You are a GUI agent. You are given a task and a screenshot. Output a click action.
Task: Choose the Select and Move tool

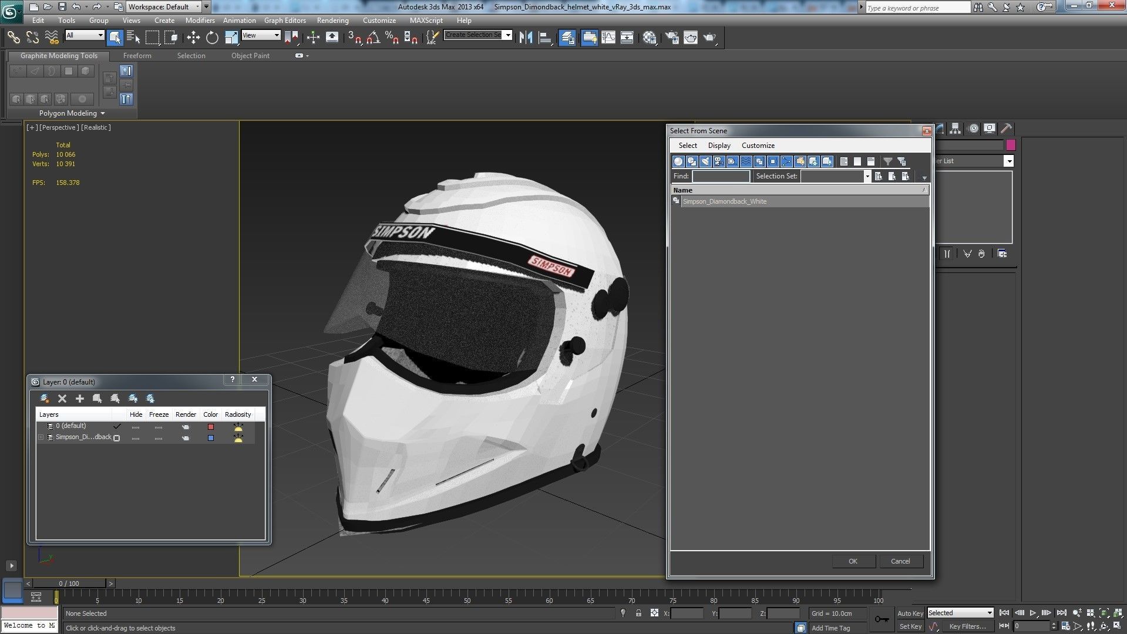[x=193, y=38]
